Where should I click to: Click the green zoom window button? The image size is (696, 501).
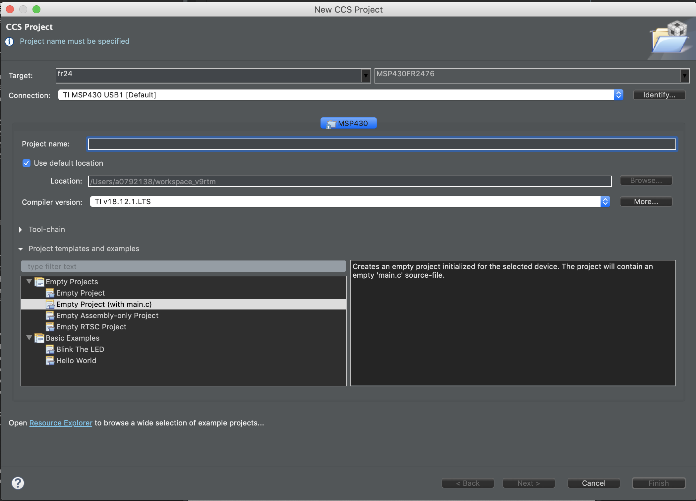[x=36, y=9]
